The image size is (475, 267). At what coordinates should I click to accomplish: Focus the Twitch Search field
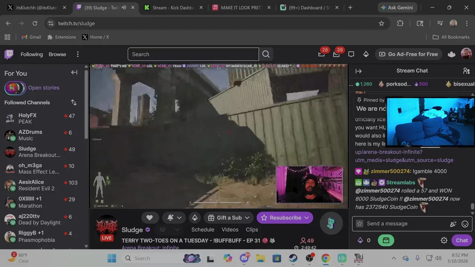193,54
